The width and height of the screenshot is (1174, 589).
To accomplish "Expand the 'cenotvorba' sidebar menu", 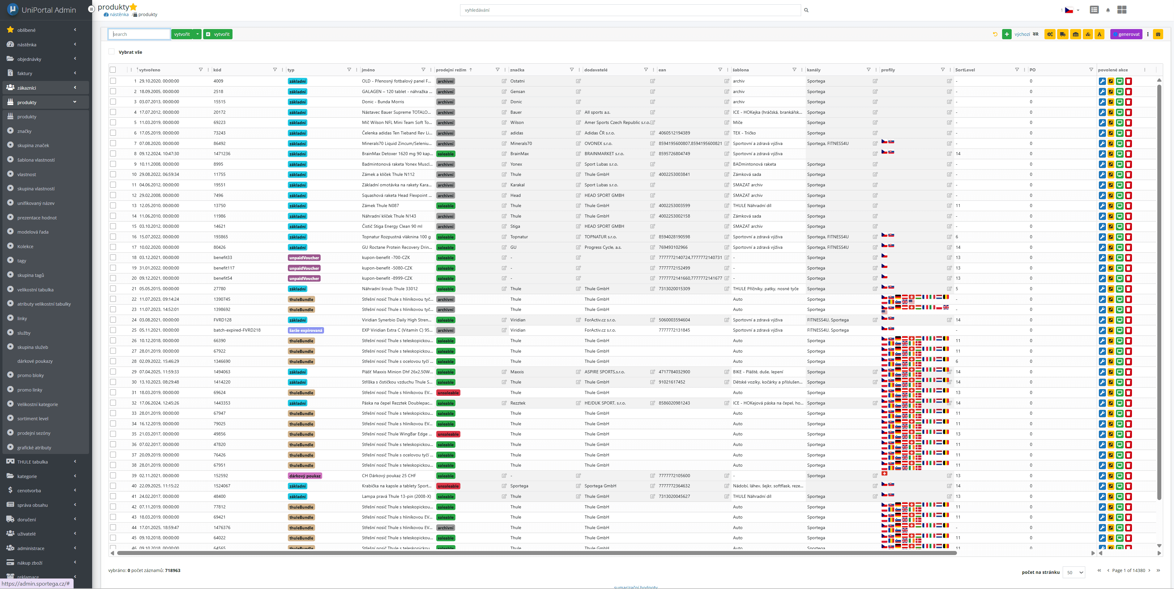I will coord(29,491).
